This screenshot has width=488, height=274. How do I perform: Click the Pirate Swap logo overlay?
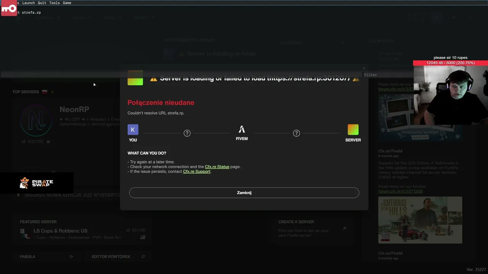[x=37, y=183]
